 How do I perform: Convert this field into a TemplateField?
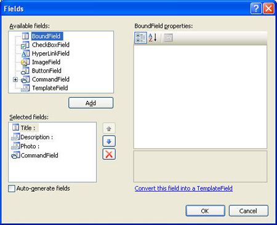pos(183,188)
